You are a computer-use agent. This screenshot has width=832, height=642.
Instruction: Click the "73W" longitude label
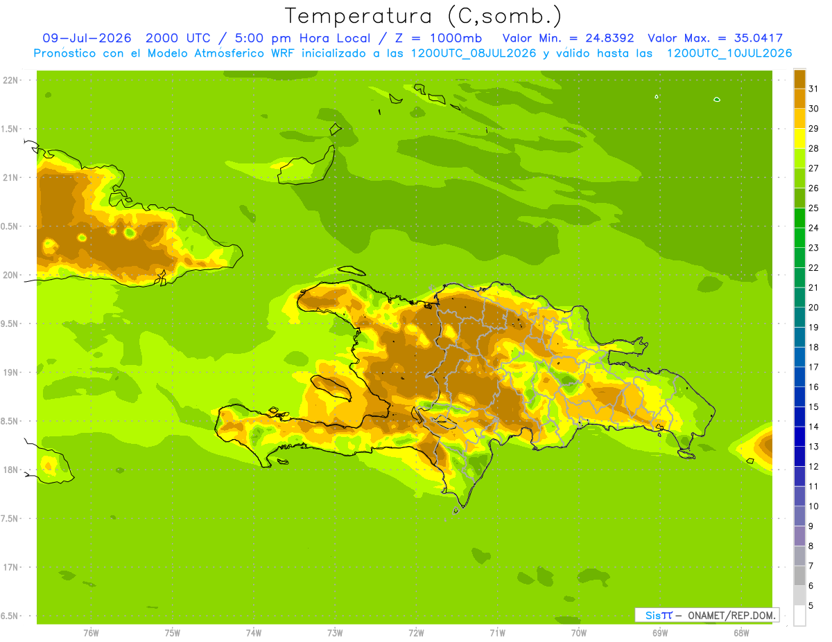coord(335,633)
